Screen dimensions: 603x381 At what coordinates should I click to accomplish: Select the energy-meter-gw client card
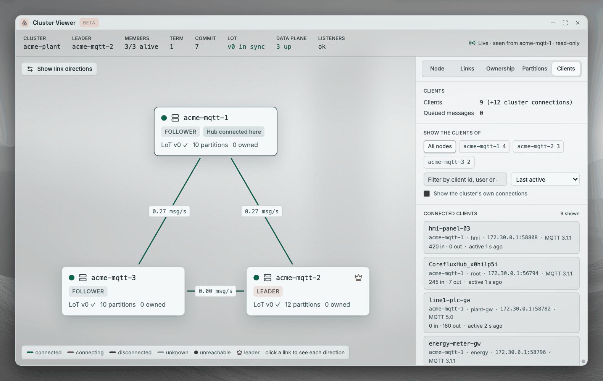(501, 351)
